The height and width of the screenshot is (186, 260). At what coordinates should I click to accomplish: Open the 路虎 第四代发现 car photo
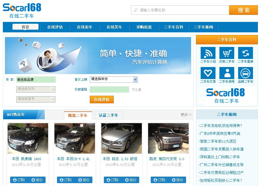coord(168,138)
